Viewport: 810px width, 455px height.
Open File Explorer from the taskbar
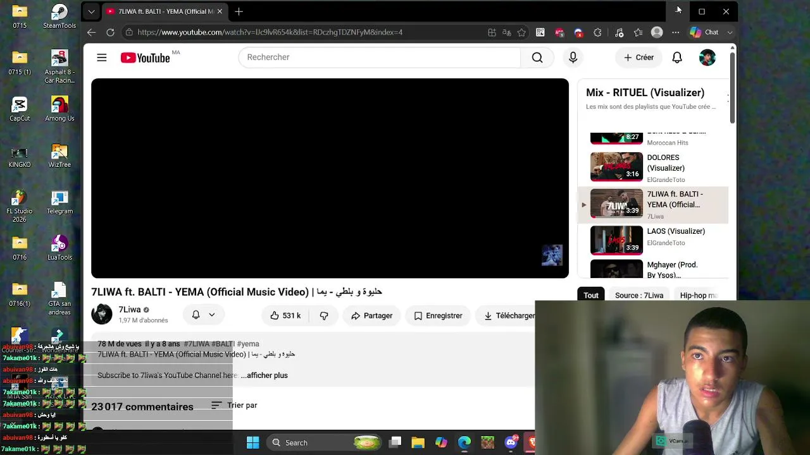coord(418,442)
